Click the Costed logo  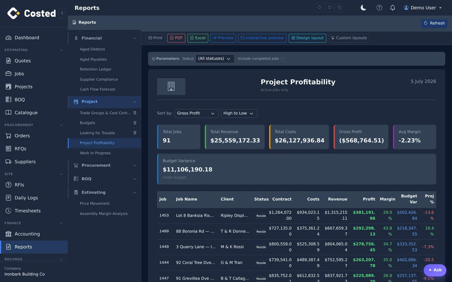tap(31, 13)
